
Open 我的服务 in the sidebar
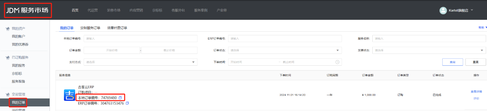tap(18, 65)
